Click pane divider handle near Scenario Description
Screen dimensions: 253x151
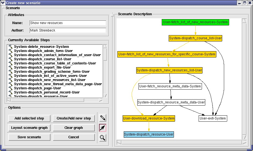[x=112, y=15]
